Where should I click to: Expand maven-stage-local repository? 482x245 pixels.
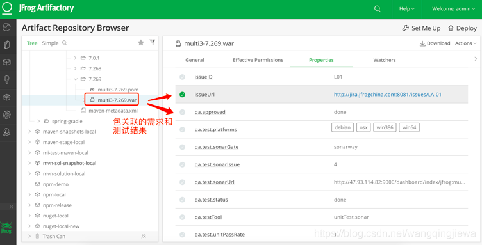click(29, 142)
